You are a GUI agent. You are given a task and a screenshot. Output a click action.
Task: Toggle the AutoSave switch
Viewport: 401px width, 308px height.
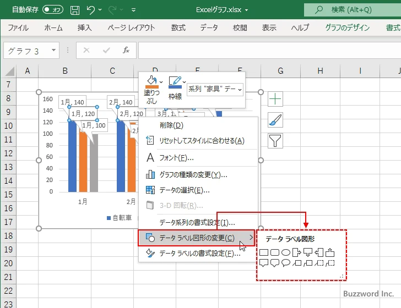[53, 10]
